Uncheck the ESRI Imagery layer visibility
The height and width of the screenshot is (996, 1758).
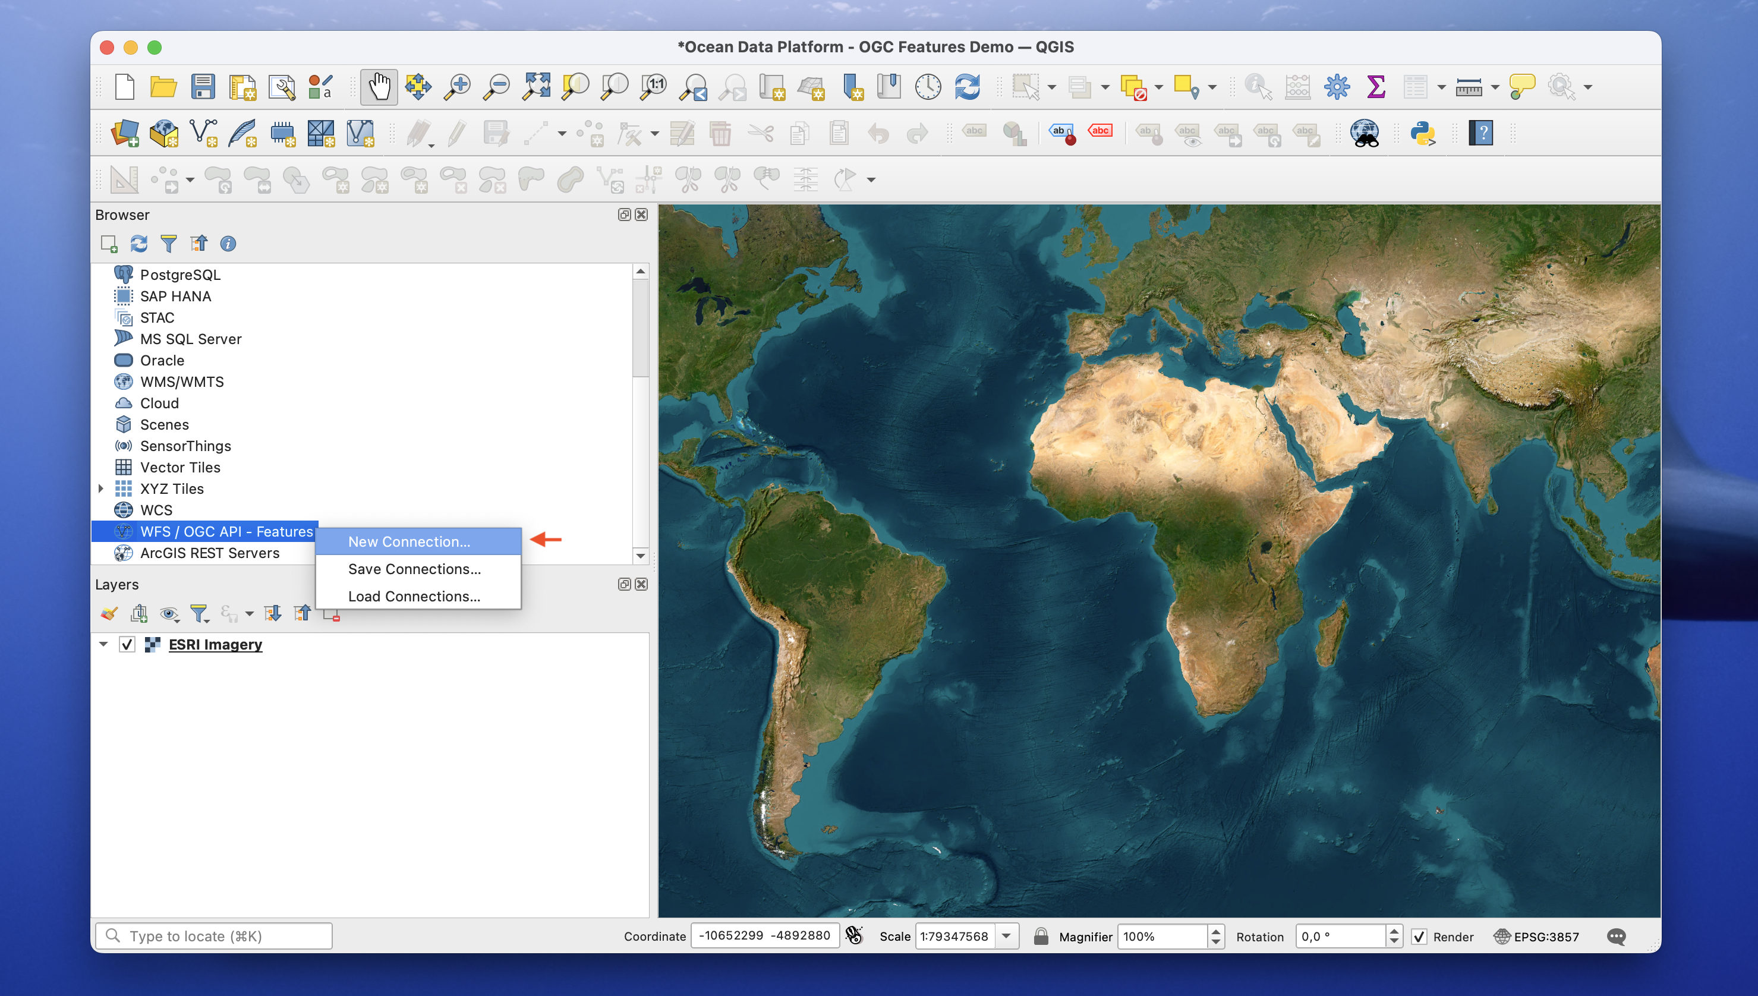(x=127, y=644)
